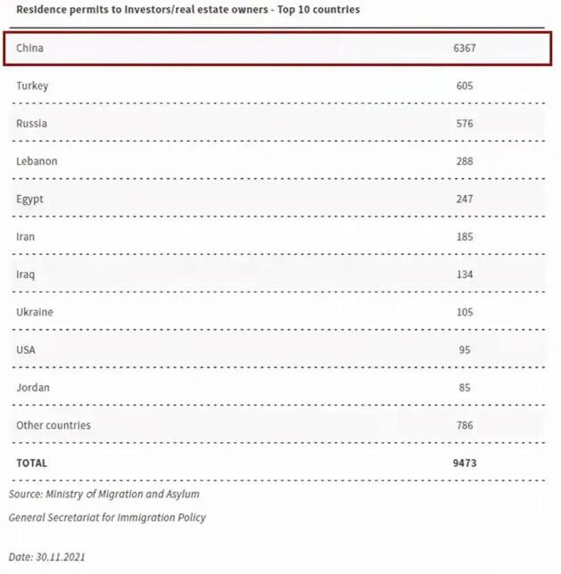Click the table title heading text
Screen dimensions: 561x574
tap(188, 10)
